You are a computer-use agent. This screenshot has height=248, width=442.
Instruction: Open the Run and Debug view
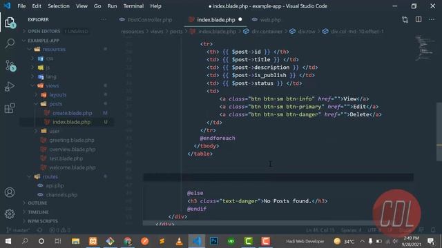[x=10, y=87]
